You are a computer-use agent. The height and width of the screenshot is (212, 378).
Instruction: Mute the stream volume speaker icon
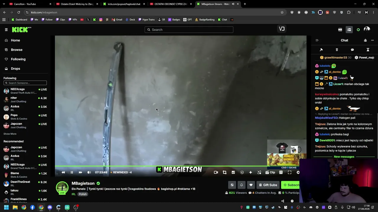click(89, 173)
